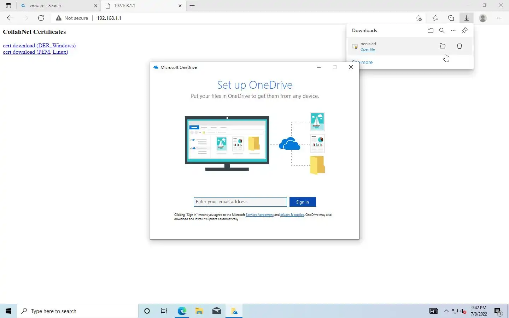Reload the 192.168.1.1 page
The image size is (509, 318).
(41, 18)
